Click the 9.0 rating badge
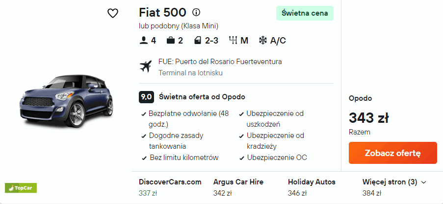Screen dimensions: 443x204 click(x=146, y=97)
